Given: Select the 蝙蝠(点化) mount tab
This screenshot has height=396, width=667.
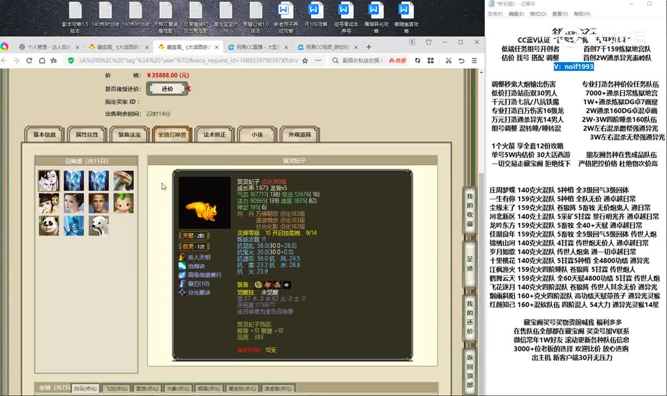Looking at the screenshot, I should pyautogui.click(x=209, y=389).
